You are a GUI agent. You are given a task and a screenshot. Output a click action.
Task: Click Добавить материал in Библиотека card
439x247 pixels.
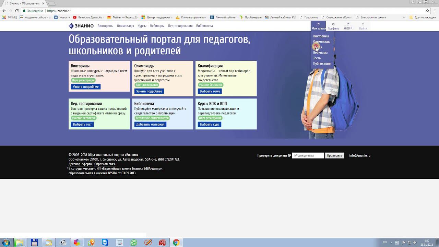pos(150,125)
